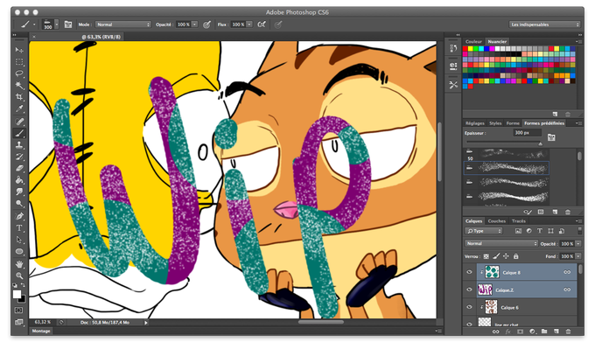The width and height of the screenshot is (595, 349).
Task: Toggle lock image pixels brush icon
Action: [496, 256]
